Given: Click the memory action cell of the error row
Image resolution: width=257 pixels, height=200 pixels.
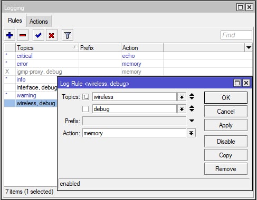Looking at the screenshot, I should [x=142, y=64].
